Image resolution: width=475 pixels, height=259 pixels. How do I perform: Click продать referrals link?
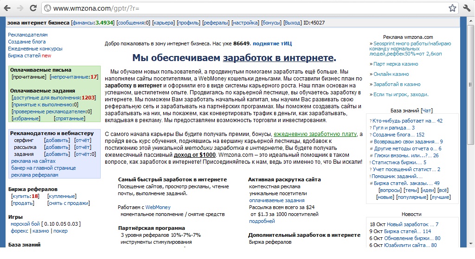click(x=23, y=203)
